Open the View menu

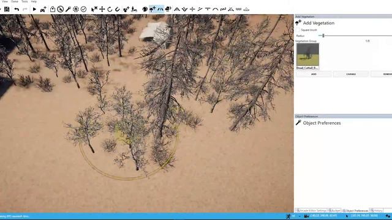(4, 1)
